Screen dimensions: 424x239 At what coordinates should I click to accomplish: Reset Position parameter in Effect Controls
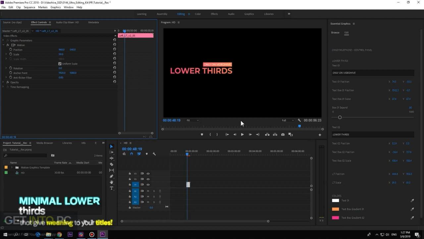[x=114, y=49]
